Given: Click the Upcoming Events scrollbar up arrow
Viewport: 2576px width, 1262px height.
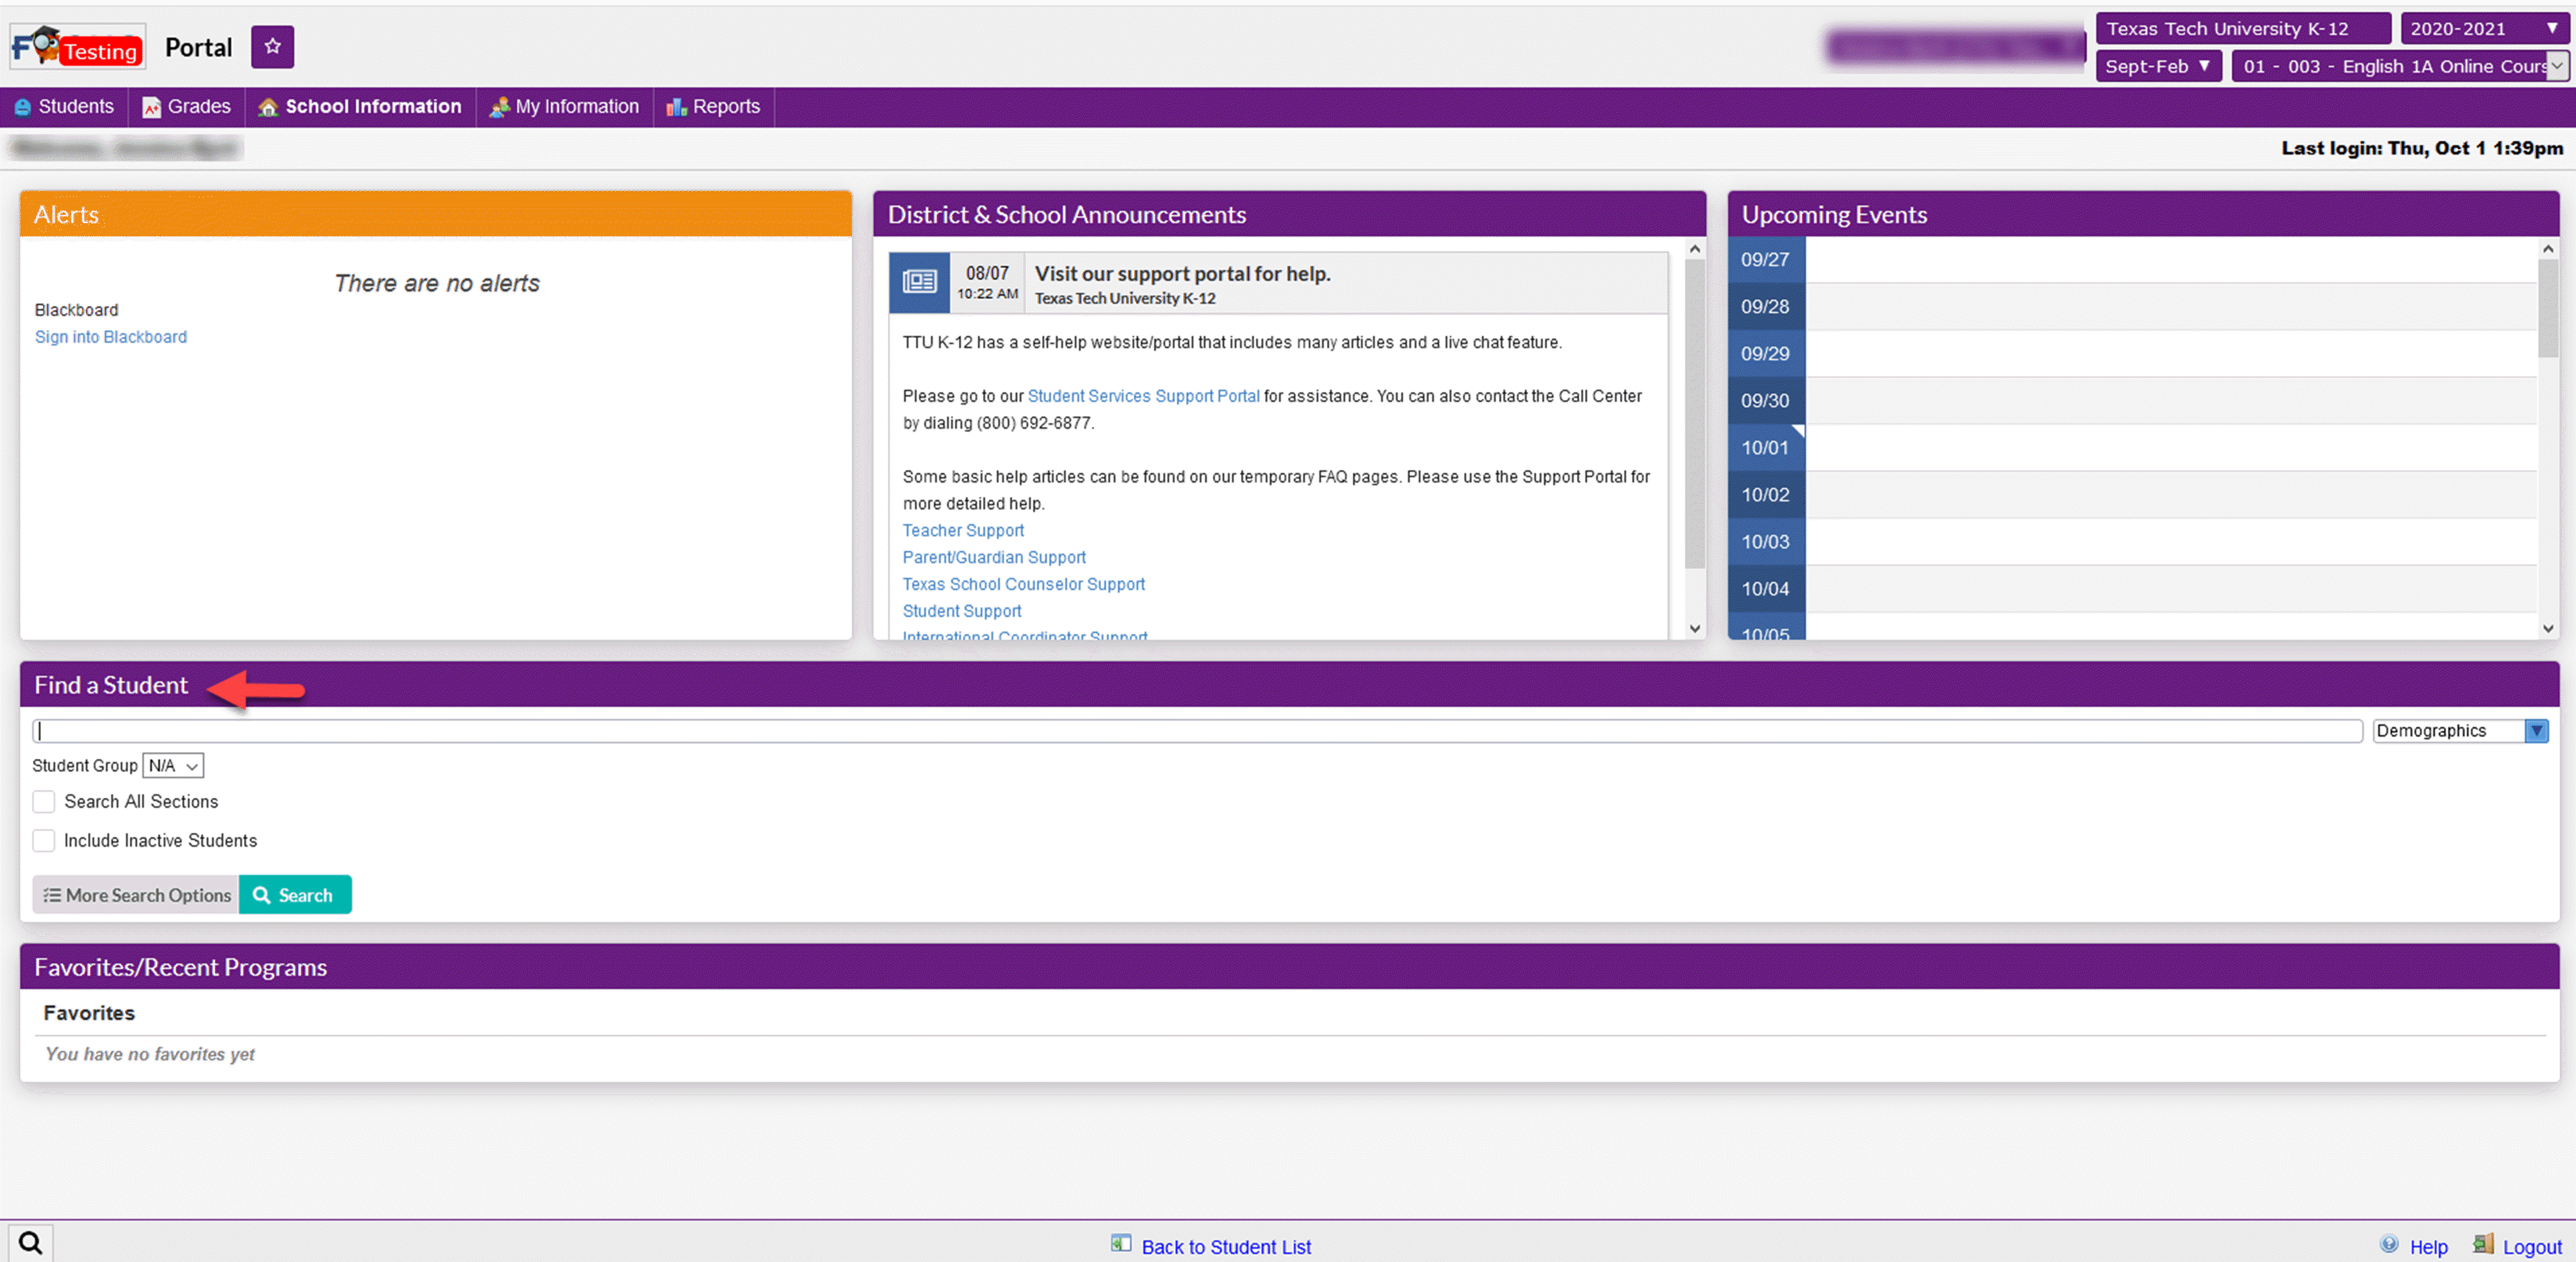Looking at the screenshot, I should (2548, 250).
